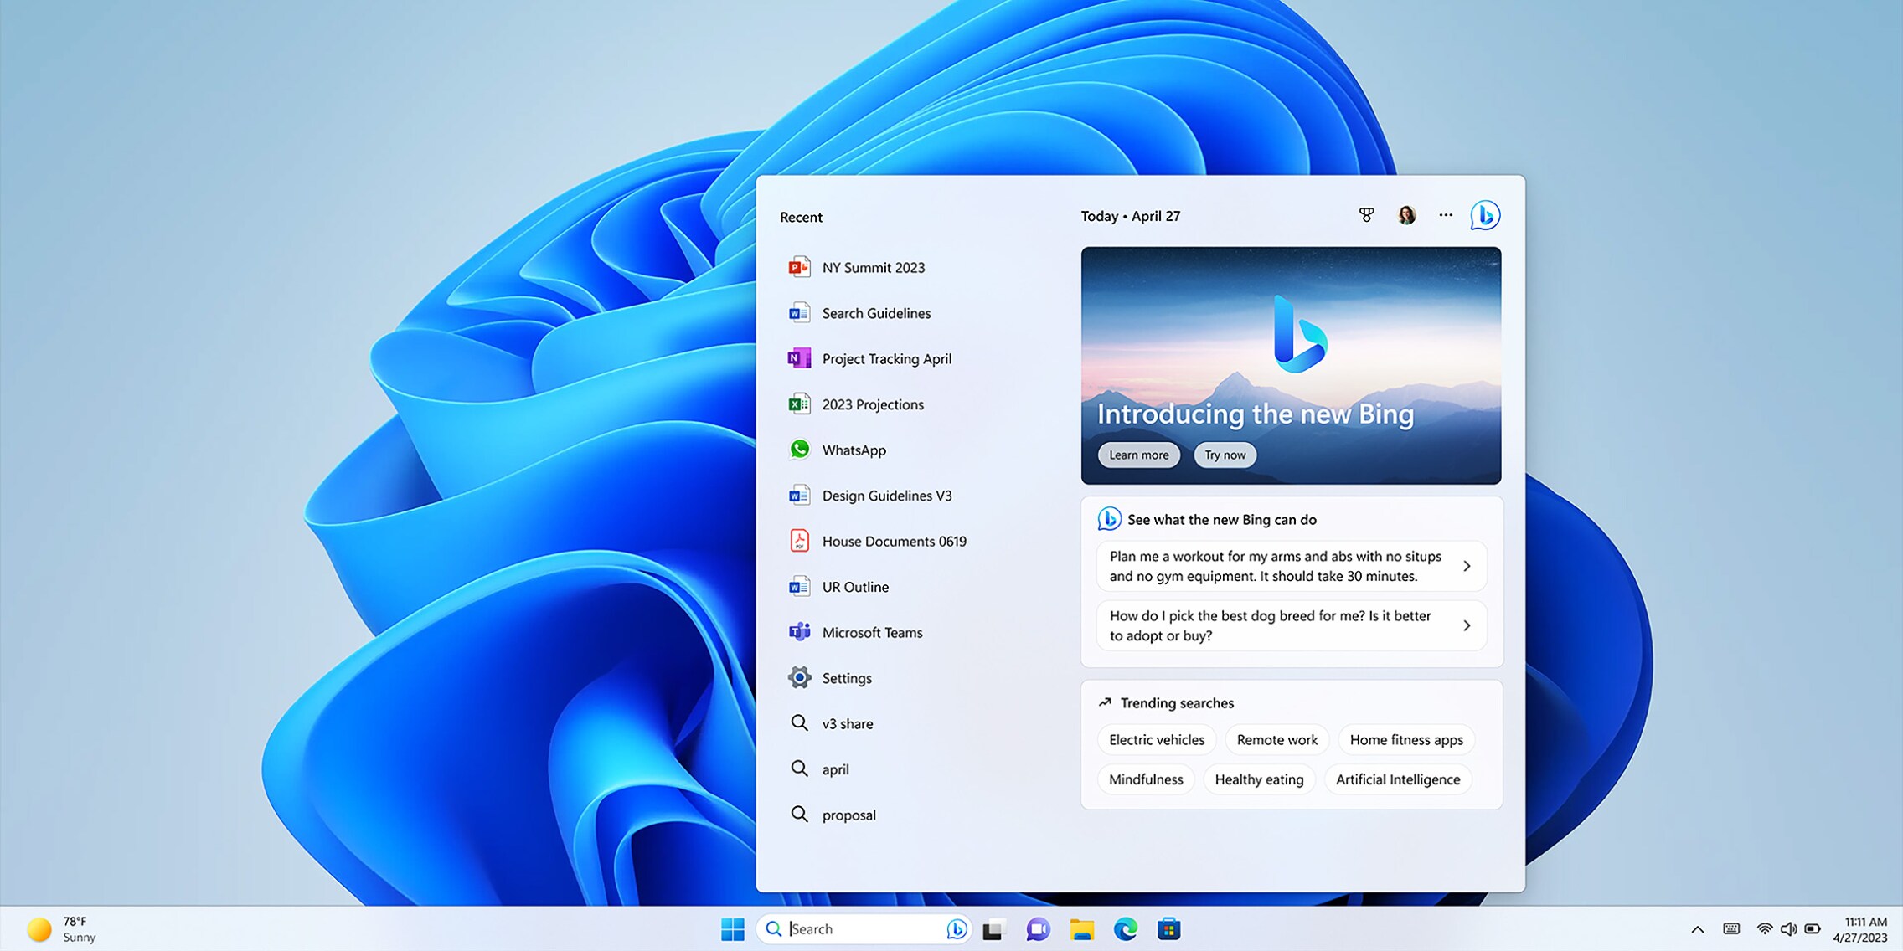1903x951 pixels.
Task: Click the Try now button
Action: click(1225, 455)
